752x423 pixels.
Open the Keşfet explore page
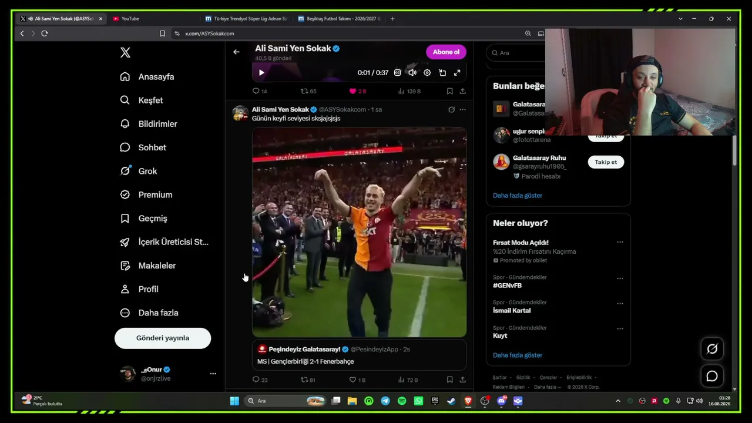[x=142, y=100]
